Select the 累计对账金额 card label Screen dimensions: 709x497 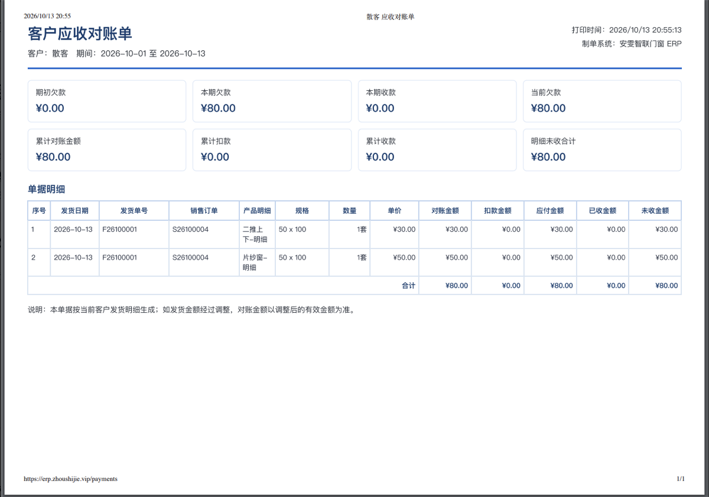click(x=58, y=142)
